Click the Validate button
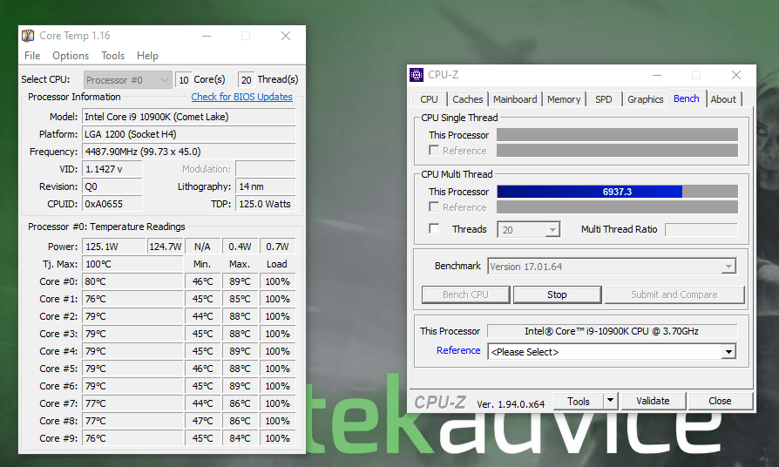 (x=653, y=401)
